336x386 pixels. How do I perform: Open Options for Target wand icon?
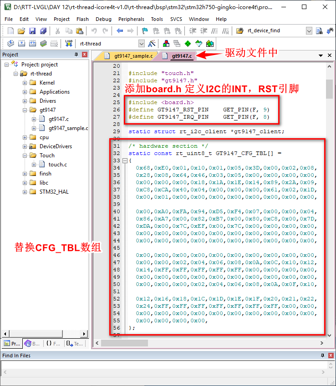tap(152, 44)
